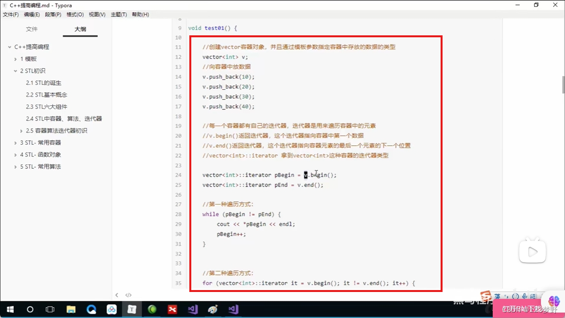The height and width of the screenshot is (318, 565).
Task: Click 'cout << *pBegin << endl;' line
Action: pos(256,224)
